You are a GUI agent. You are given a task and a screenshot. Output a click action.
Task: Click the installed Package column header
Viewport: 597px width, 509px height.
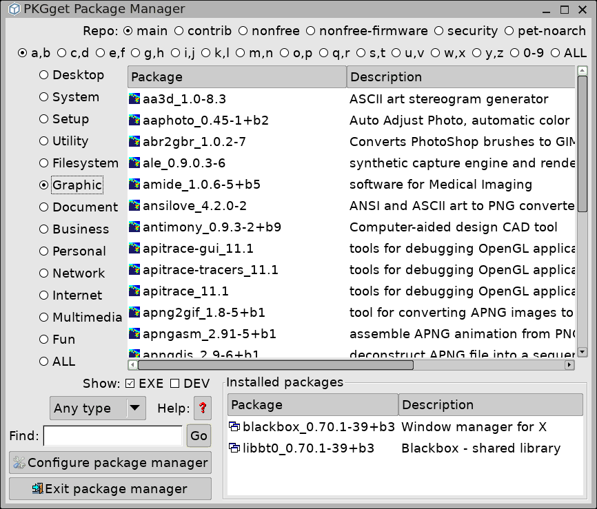(x=312, y=404)
